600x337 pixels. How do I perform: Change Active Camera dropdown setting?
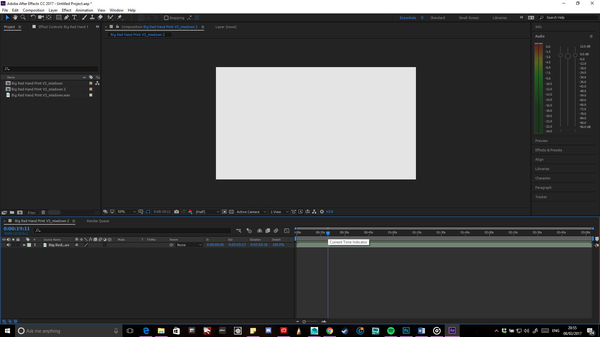coord(249,212)
